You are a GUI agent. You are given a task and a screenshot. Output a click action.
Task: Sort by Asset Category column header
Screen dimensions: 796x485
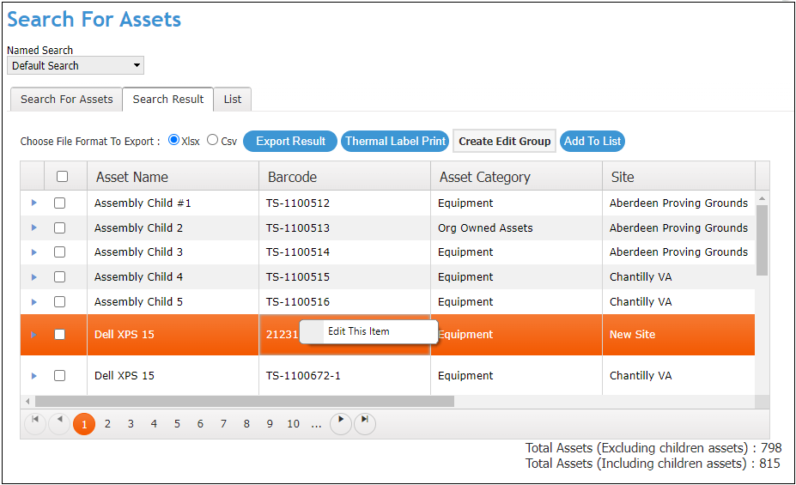516,177
